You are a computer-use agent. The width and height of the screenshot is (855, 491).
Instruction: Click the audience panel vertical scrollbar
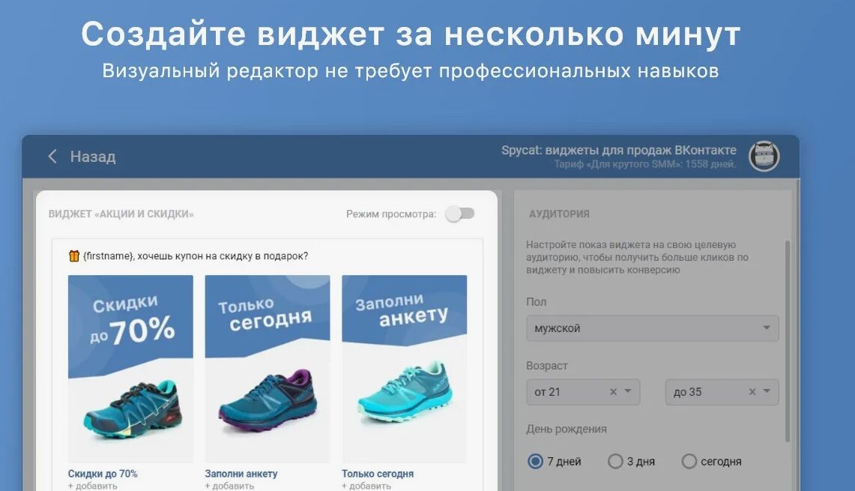click(787, 341)
